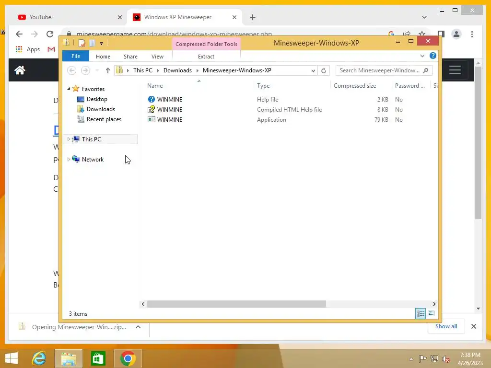Open the Extract ribbon tab

pyautogui.click(x=206, y=57)
